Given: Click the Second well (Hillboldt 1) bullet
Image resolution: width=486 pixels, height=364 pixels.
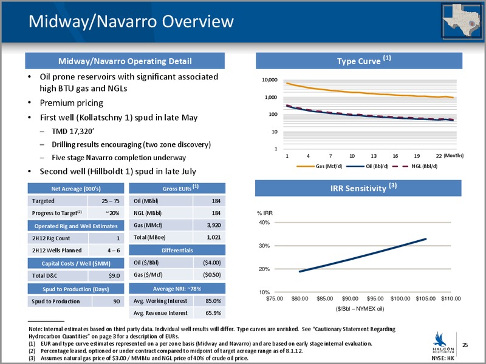Looking at the screenshot, I should 118,172.
